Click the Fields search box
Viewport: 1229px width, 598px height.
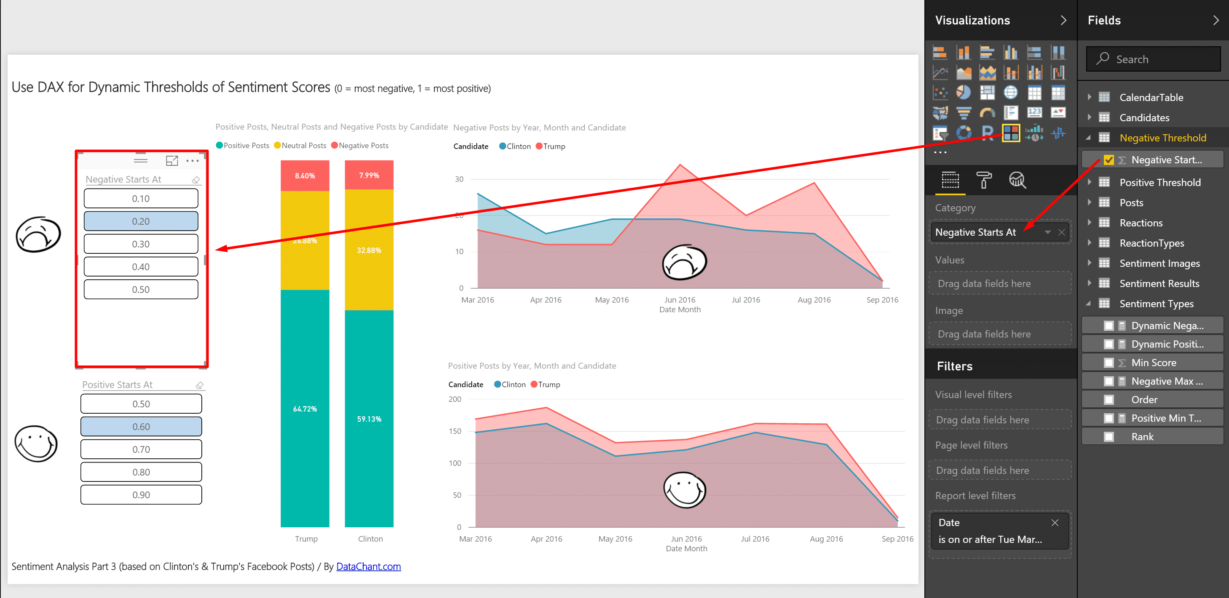(1153, 59)
